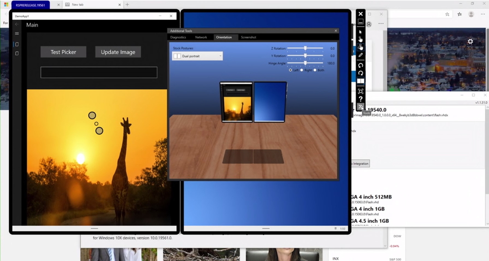Adjust the Hinge Angle slider

tap(305, 63)
